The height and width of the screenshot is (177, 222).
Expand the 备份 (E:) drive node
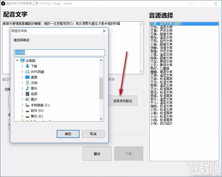click(22, 116)
